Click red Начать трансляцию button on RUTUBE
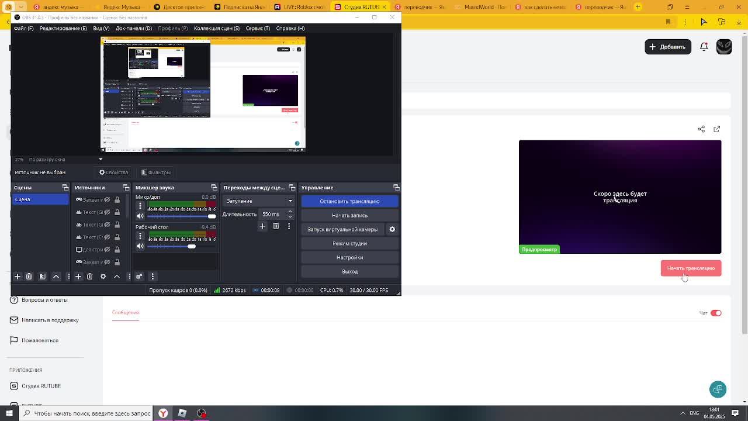 (691, 268)
